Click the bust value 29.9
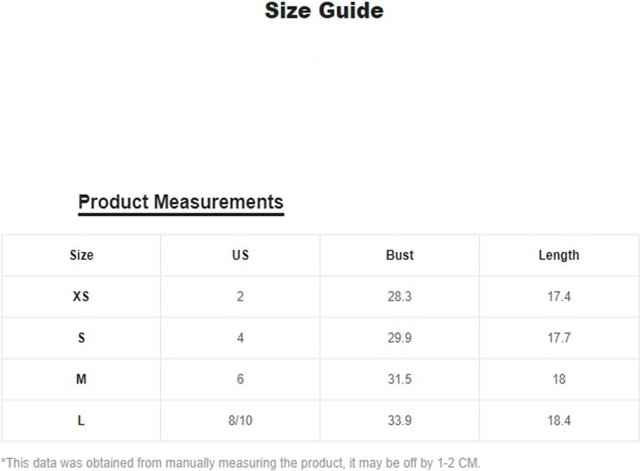 pos(399,338)
